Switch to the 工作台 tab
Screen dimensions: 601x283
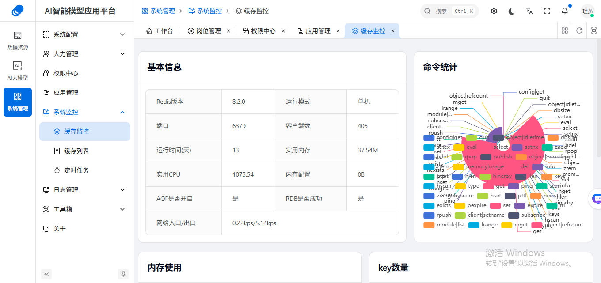pyautogui.click(x=160, y=31)
